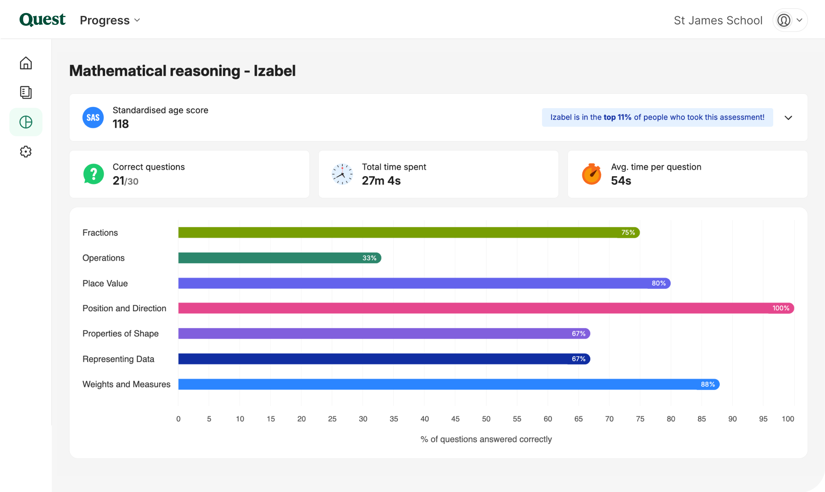The image size is (825, 492).
Task: Open the Home sidebar icon
Action: 26,63
